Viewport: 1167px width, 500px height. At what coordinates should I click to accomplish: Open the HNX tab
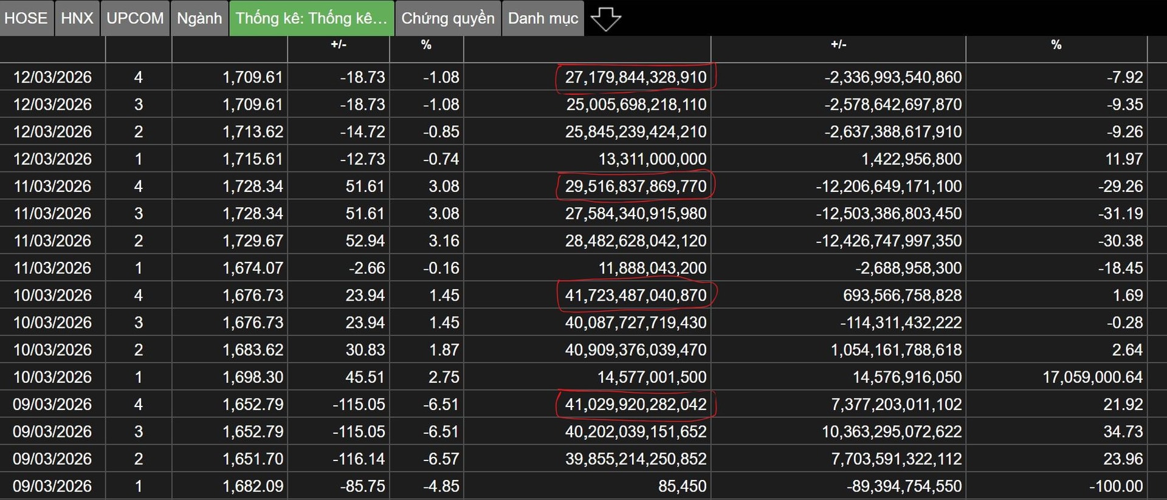[x=77, y=18]
